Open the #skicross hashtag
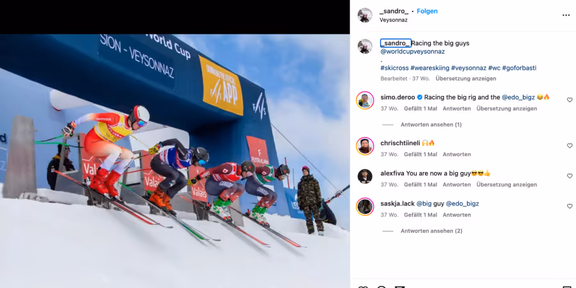 [394, 68]
